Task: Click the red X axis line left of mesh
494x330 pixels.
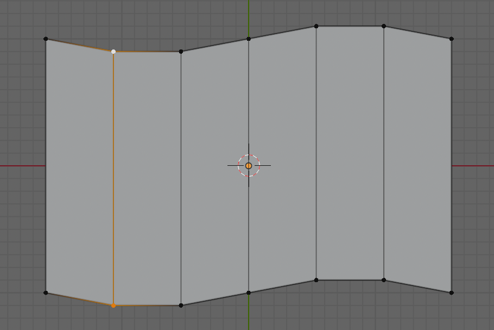Action: [22, 166]
